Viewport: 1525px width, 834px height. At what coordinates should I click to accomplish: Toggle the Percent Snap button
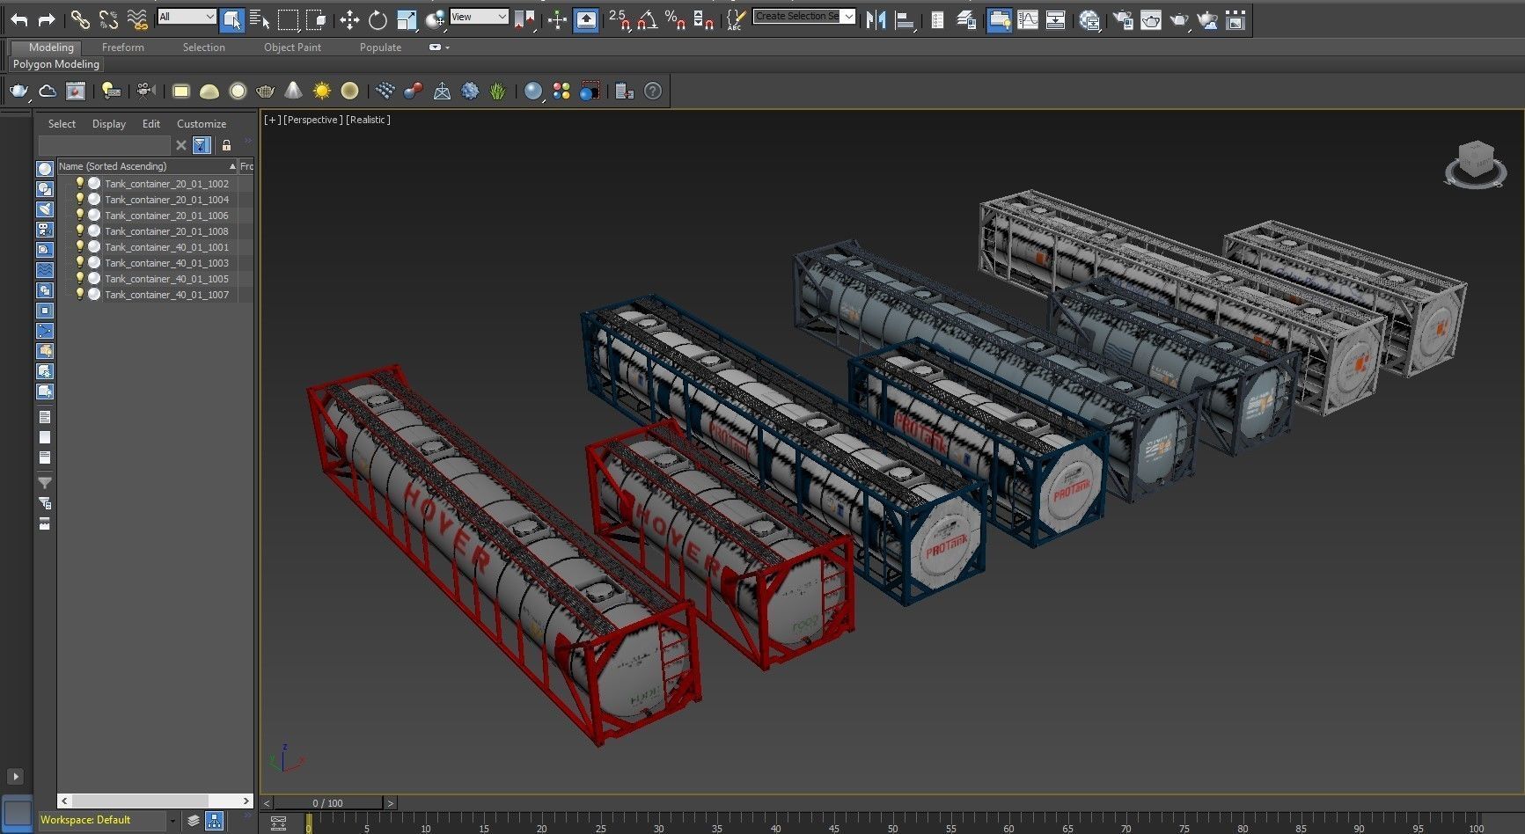pos(676,19)
